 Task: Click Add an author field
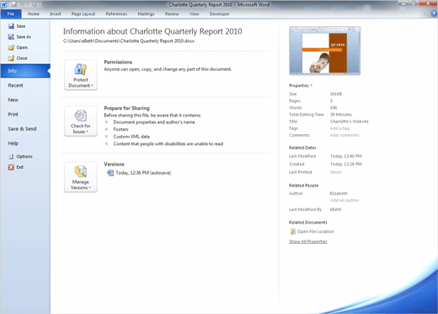[x=345, y=200]
